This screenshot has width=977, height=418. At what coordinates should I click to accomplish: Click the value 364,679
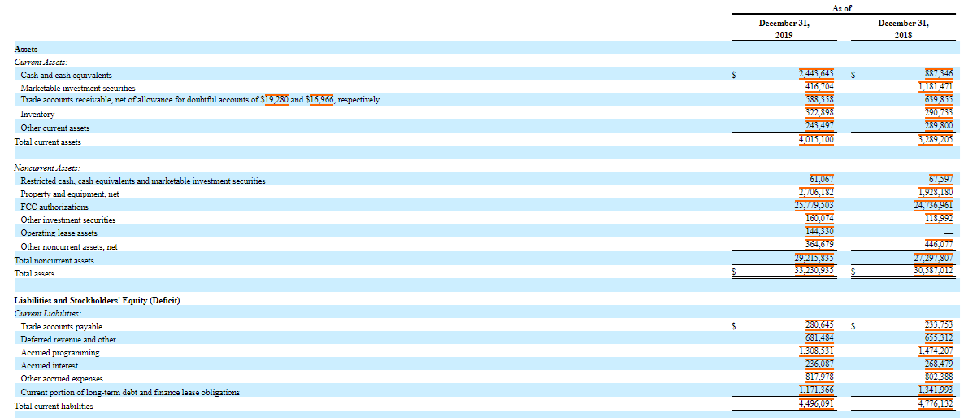pyautogui.click(x=819, y=245)
